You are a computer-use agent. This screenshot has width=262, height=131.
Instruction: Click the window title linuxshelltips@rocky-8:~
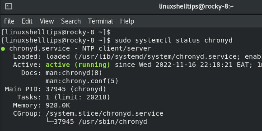click(x=196, y=6)
